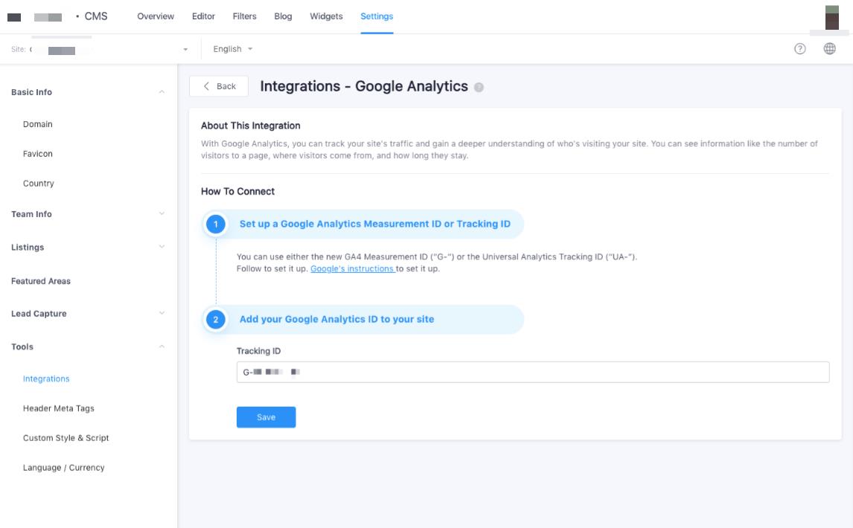Click the globe language icon
Screen dimensions: 853x528
tap(830, 49)
